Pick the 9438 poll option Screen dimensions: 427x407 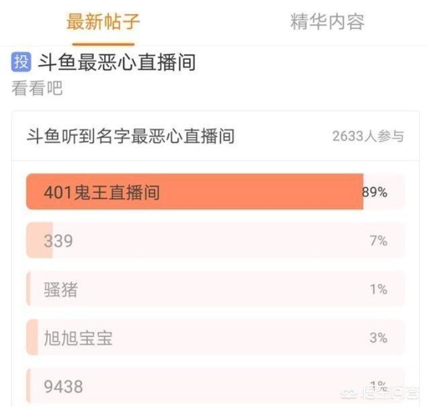(x=215, y=386)
